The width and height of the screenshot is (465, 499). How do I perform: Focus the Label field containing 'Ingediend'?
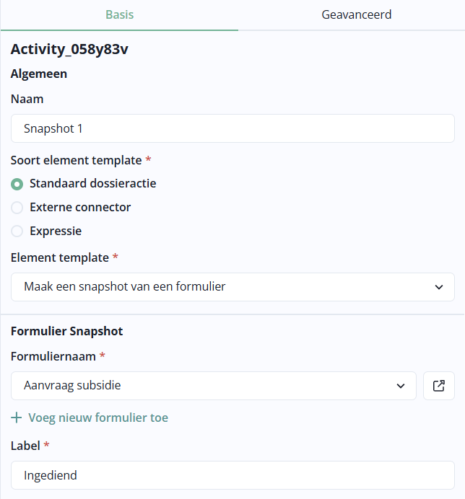232,475
